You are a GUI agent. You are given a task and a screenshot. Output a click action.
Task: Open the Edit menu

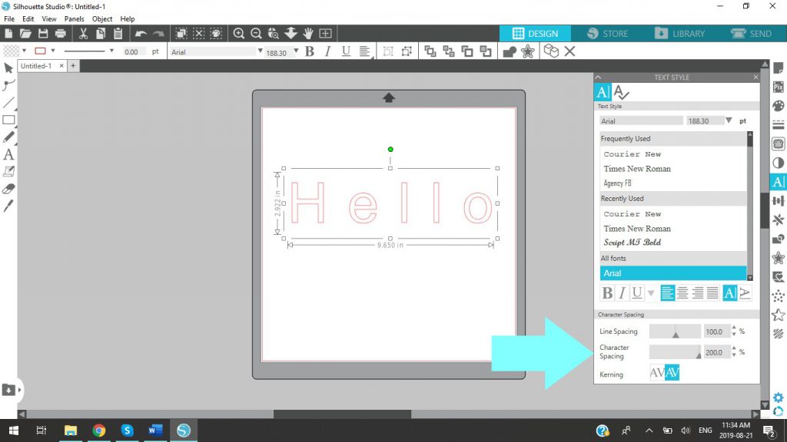pyautogui.click(x=28, y=18)
